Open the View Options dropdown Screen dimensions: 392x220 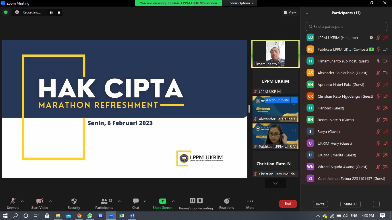point(242,3)
